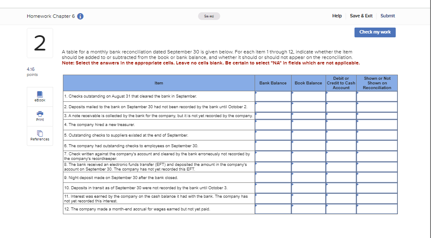Open Book Balance dropdown for item 9 night deposit

pyautogui.click(x=309, y=177)
